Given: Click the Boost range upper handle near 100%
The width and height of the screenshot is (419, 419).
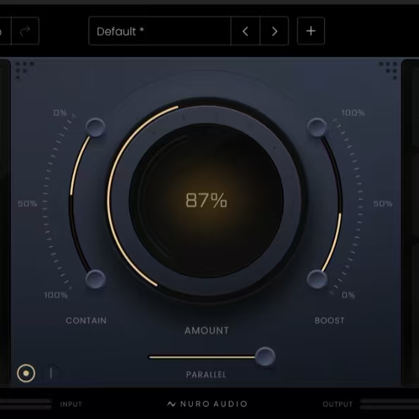Looking at the screenshot, I should click(x=317, y=127).
